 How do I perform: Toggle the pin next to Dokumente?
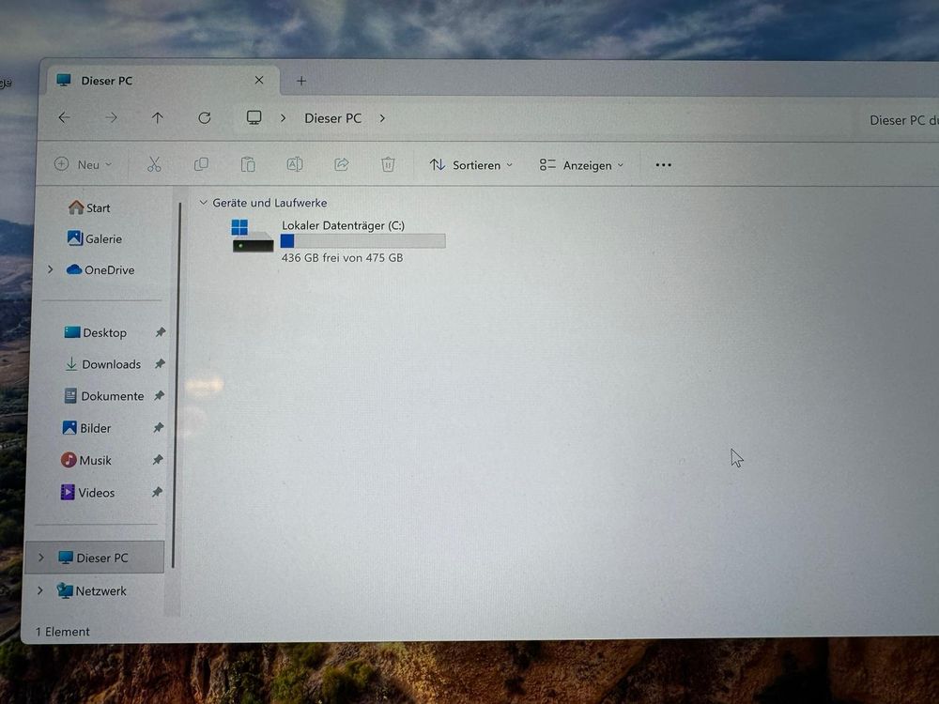(159, 396)
